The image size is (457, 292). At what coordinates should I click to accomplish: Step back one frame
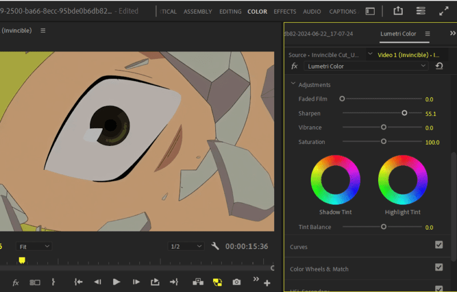(97, 282)
